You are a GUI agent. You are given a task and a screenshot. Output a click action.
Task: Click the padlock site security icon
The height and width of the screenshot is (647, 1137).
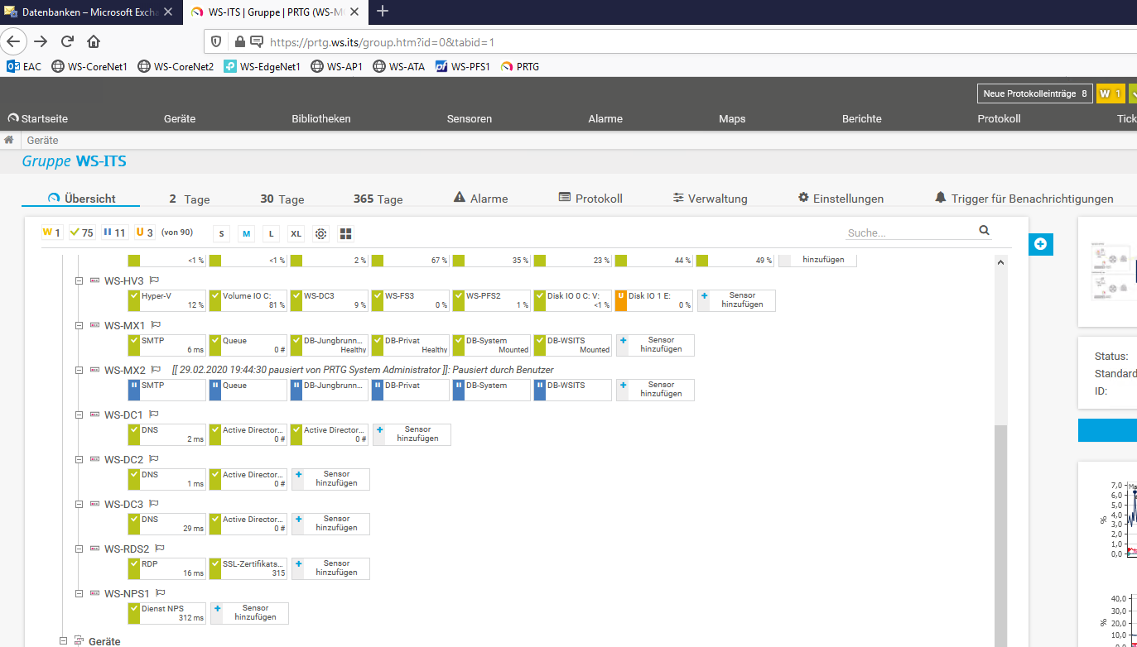239,41
